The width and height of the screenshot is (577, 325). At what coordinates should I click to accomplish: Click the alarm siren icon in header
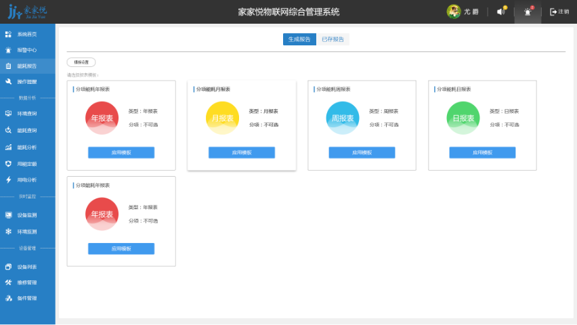[x=528, y=12]
